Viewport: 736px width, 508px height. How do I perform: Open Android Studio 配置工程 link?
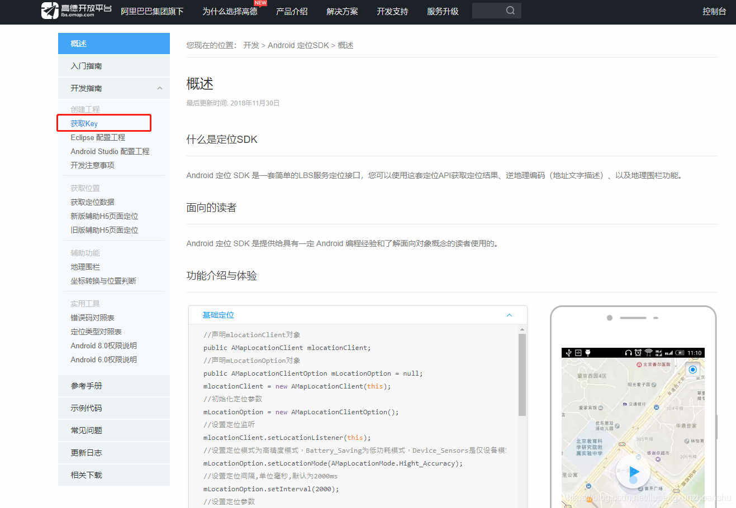pos(110,151)
